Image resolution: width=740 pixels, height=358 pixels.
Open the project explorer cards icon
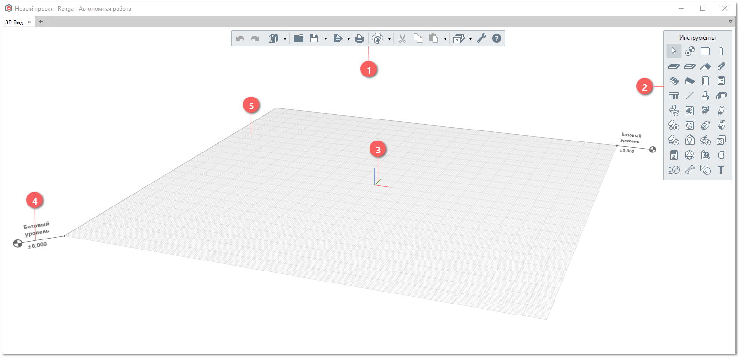(459, 39)
